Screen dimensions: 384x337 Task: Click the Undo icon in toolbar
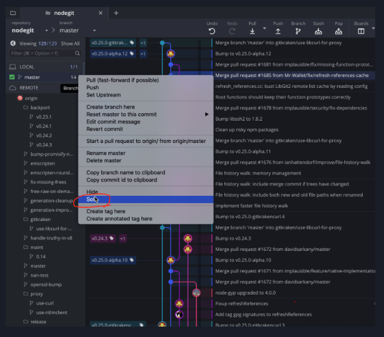click(x=212, y=32)
